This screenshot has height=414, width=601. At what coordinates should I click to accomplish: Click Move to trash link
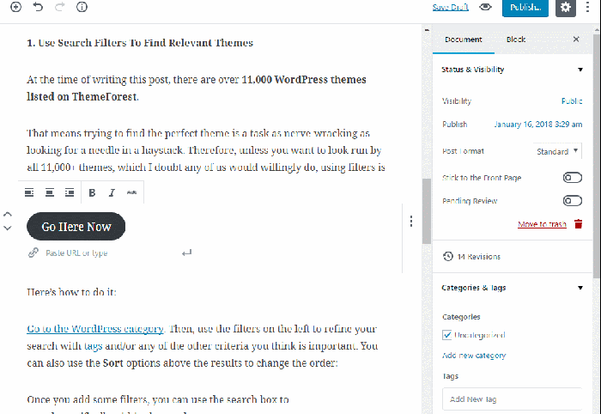(x=542, y=224)
